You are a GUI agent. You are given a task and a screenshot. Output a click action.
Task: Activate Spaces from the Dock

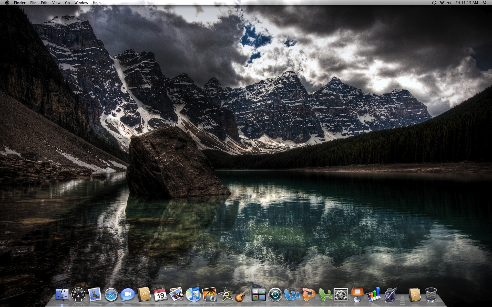point(259,295)
